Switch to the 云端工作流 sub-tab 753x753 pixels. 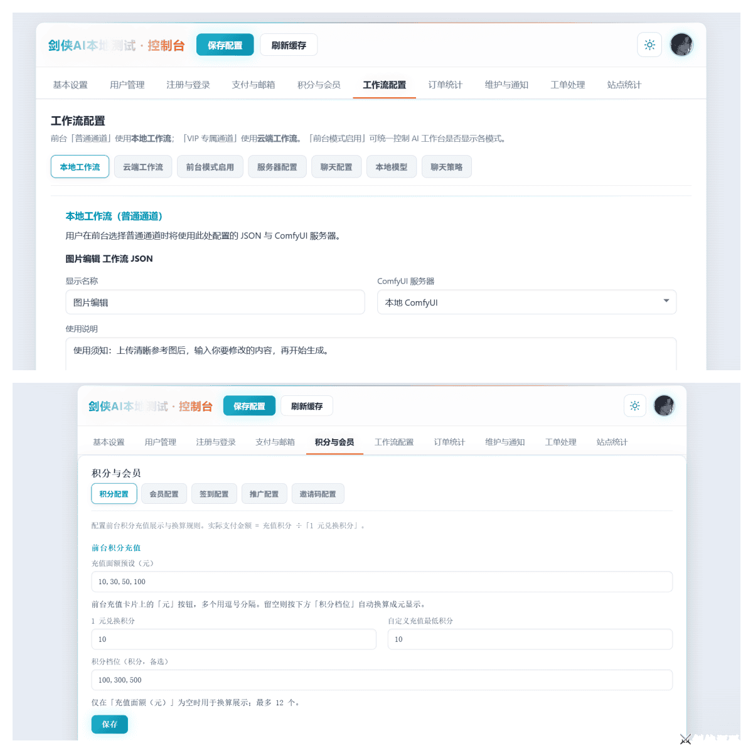[x=143, y=167]
